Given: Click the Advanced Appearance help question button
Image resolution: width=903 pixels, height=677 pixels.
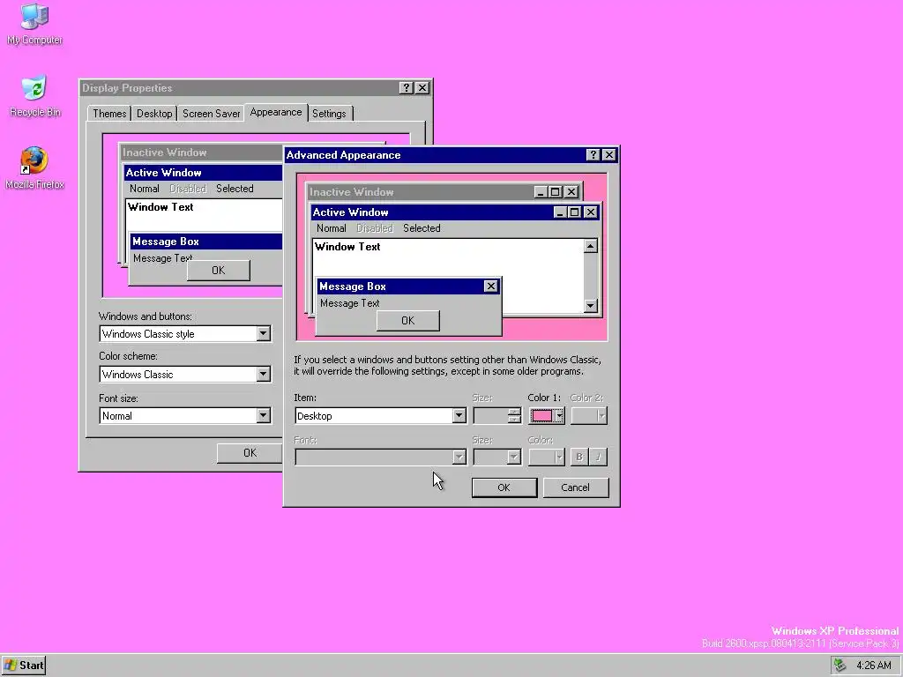Looking at the screenshot, I should [593, 155].
